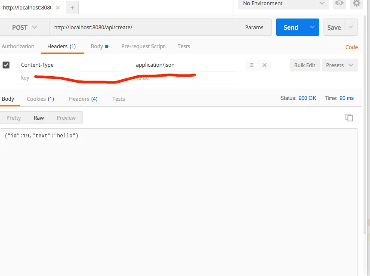Click the 20 ms time value
The height and width of the screenshot is (276, 370).
[x=346, y=98]
